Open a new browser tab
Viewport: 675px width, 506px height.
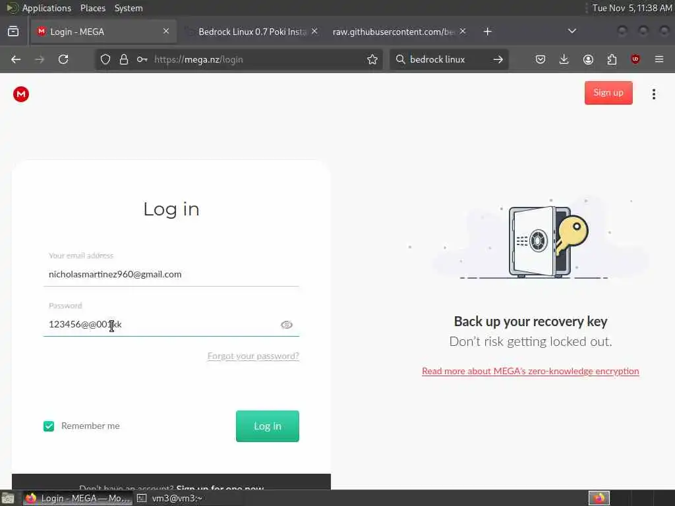(487, 32)
